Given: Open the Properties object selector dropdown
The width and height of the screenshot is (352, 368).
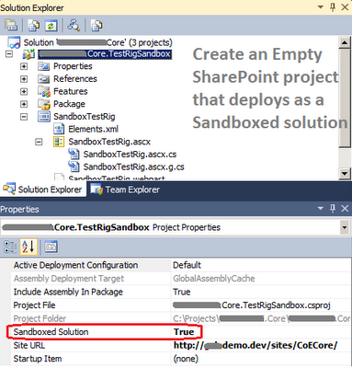Looking at the screenshot, I should coord(345,227).
